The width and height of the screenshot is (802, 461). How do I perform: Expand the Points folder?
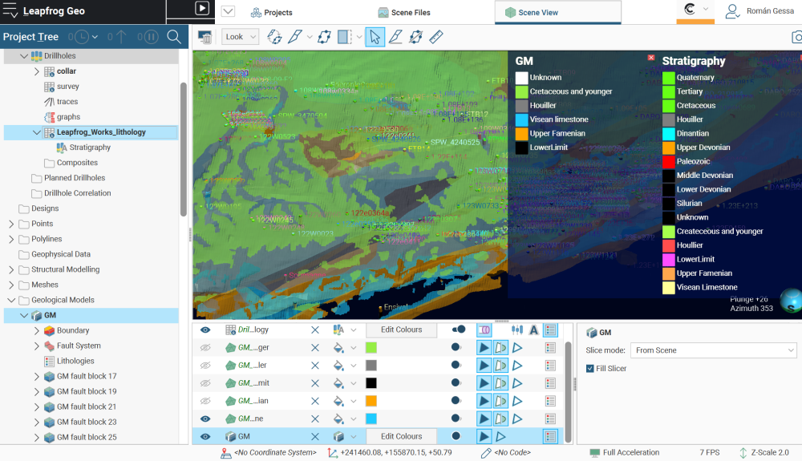click(11, 224)
